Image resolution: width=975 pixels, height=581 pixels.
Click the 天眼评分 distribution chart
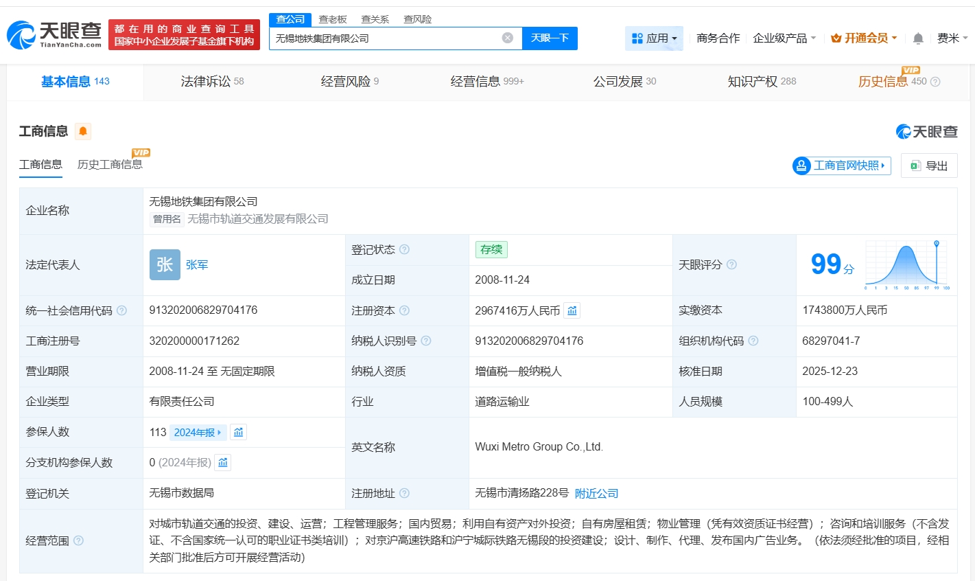point(907,265)
